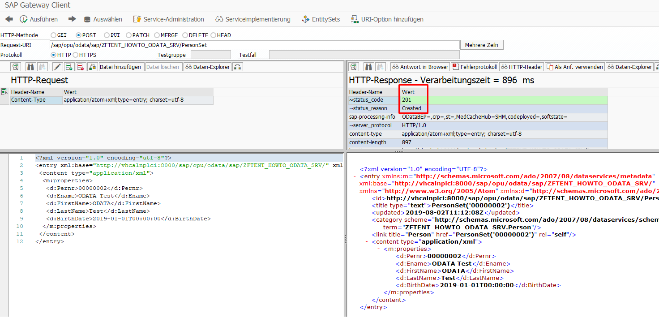Click the find-next icon in request toolbar

(42, 67)
